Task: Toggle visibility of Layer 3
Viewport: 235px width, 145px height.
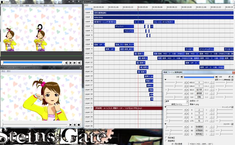Action: coord(89,22)
